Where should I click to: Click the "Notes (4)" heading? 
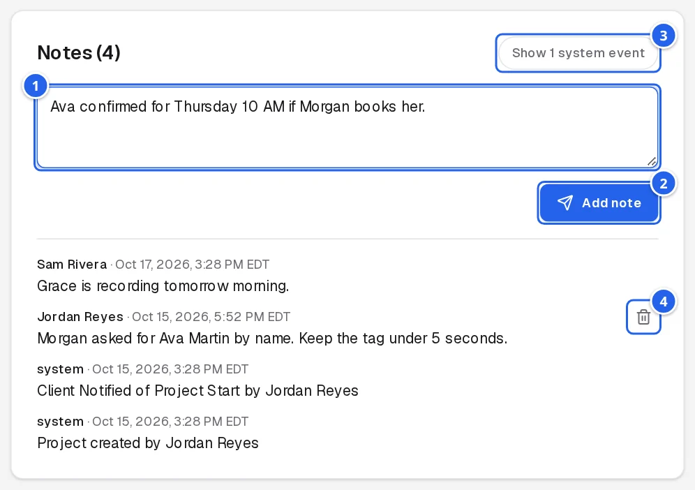pos(79,53)
